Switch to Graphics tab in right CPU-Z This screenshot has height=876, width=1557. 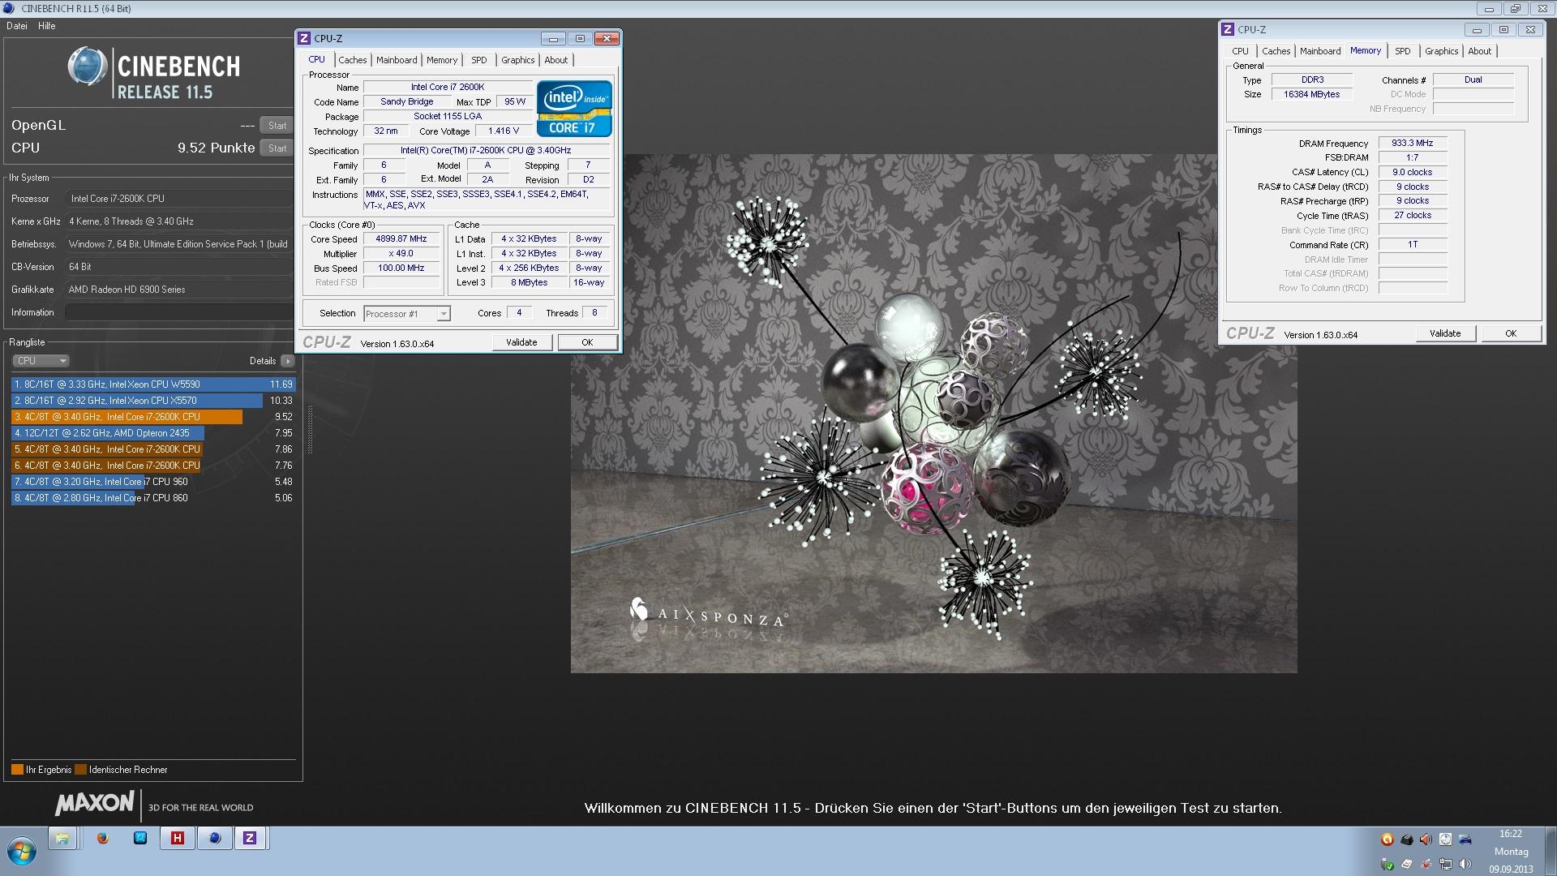1442,51
